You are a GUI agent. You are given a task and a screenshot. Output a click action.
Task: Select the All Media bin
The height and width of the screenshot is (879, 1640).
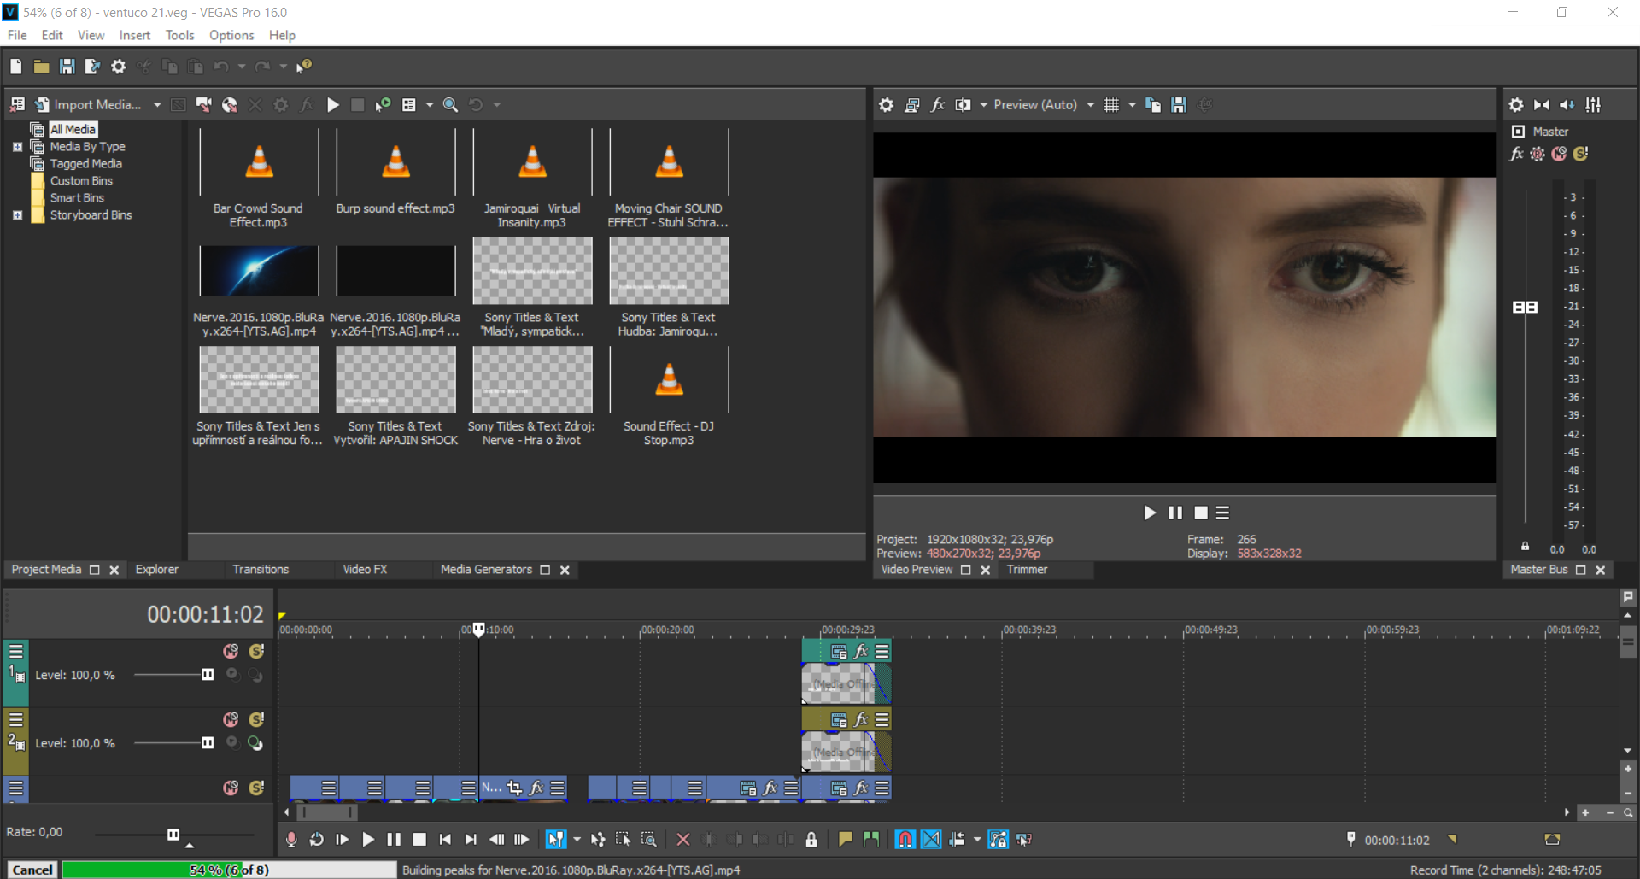tap(73, 130)
